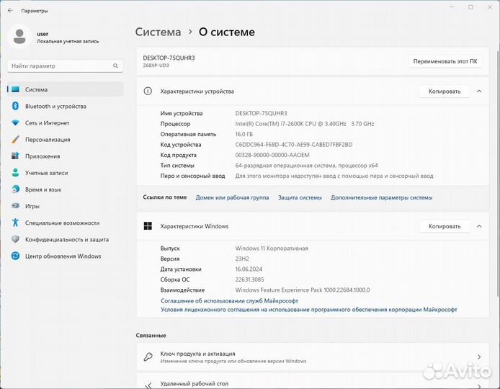The image size is (500, 389).
Task: Expand Ключ продукта и активация chevron
Action: point(479,357)
